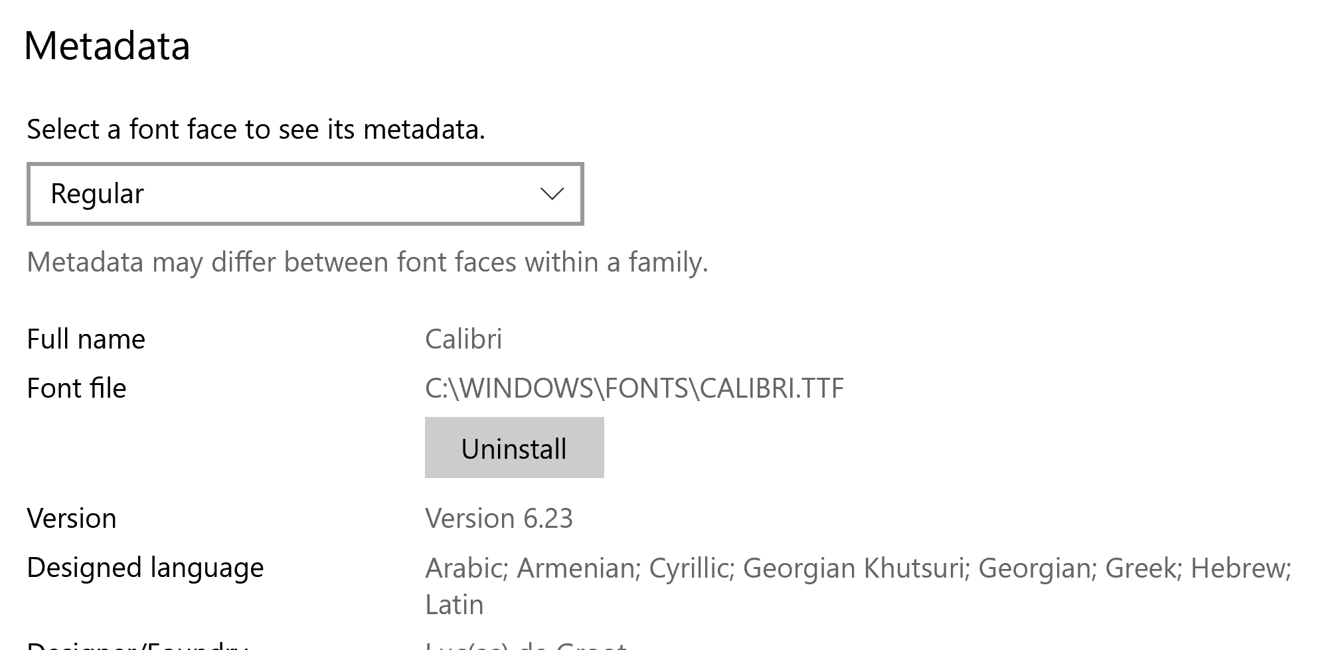This screenshot has height=650, width=1332.
Task: Click the Full name field label
Action: pos(85,339)
